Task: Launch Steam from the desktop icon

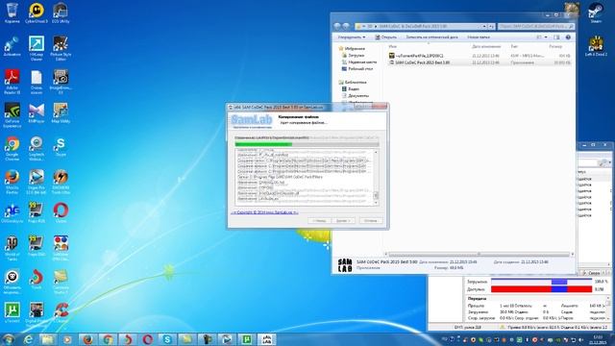Action: (x=596, y=12)
